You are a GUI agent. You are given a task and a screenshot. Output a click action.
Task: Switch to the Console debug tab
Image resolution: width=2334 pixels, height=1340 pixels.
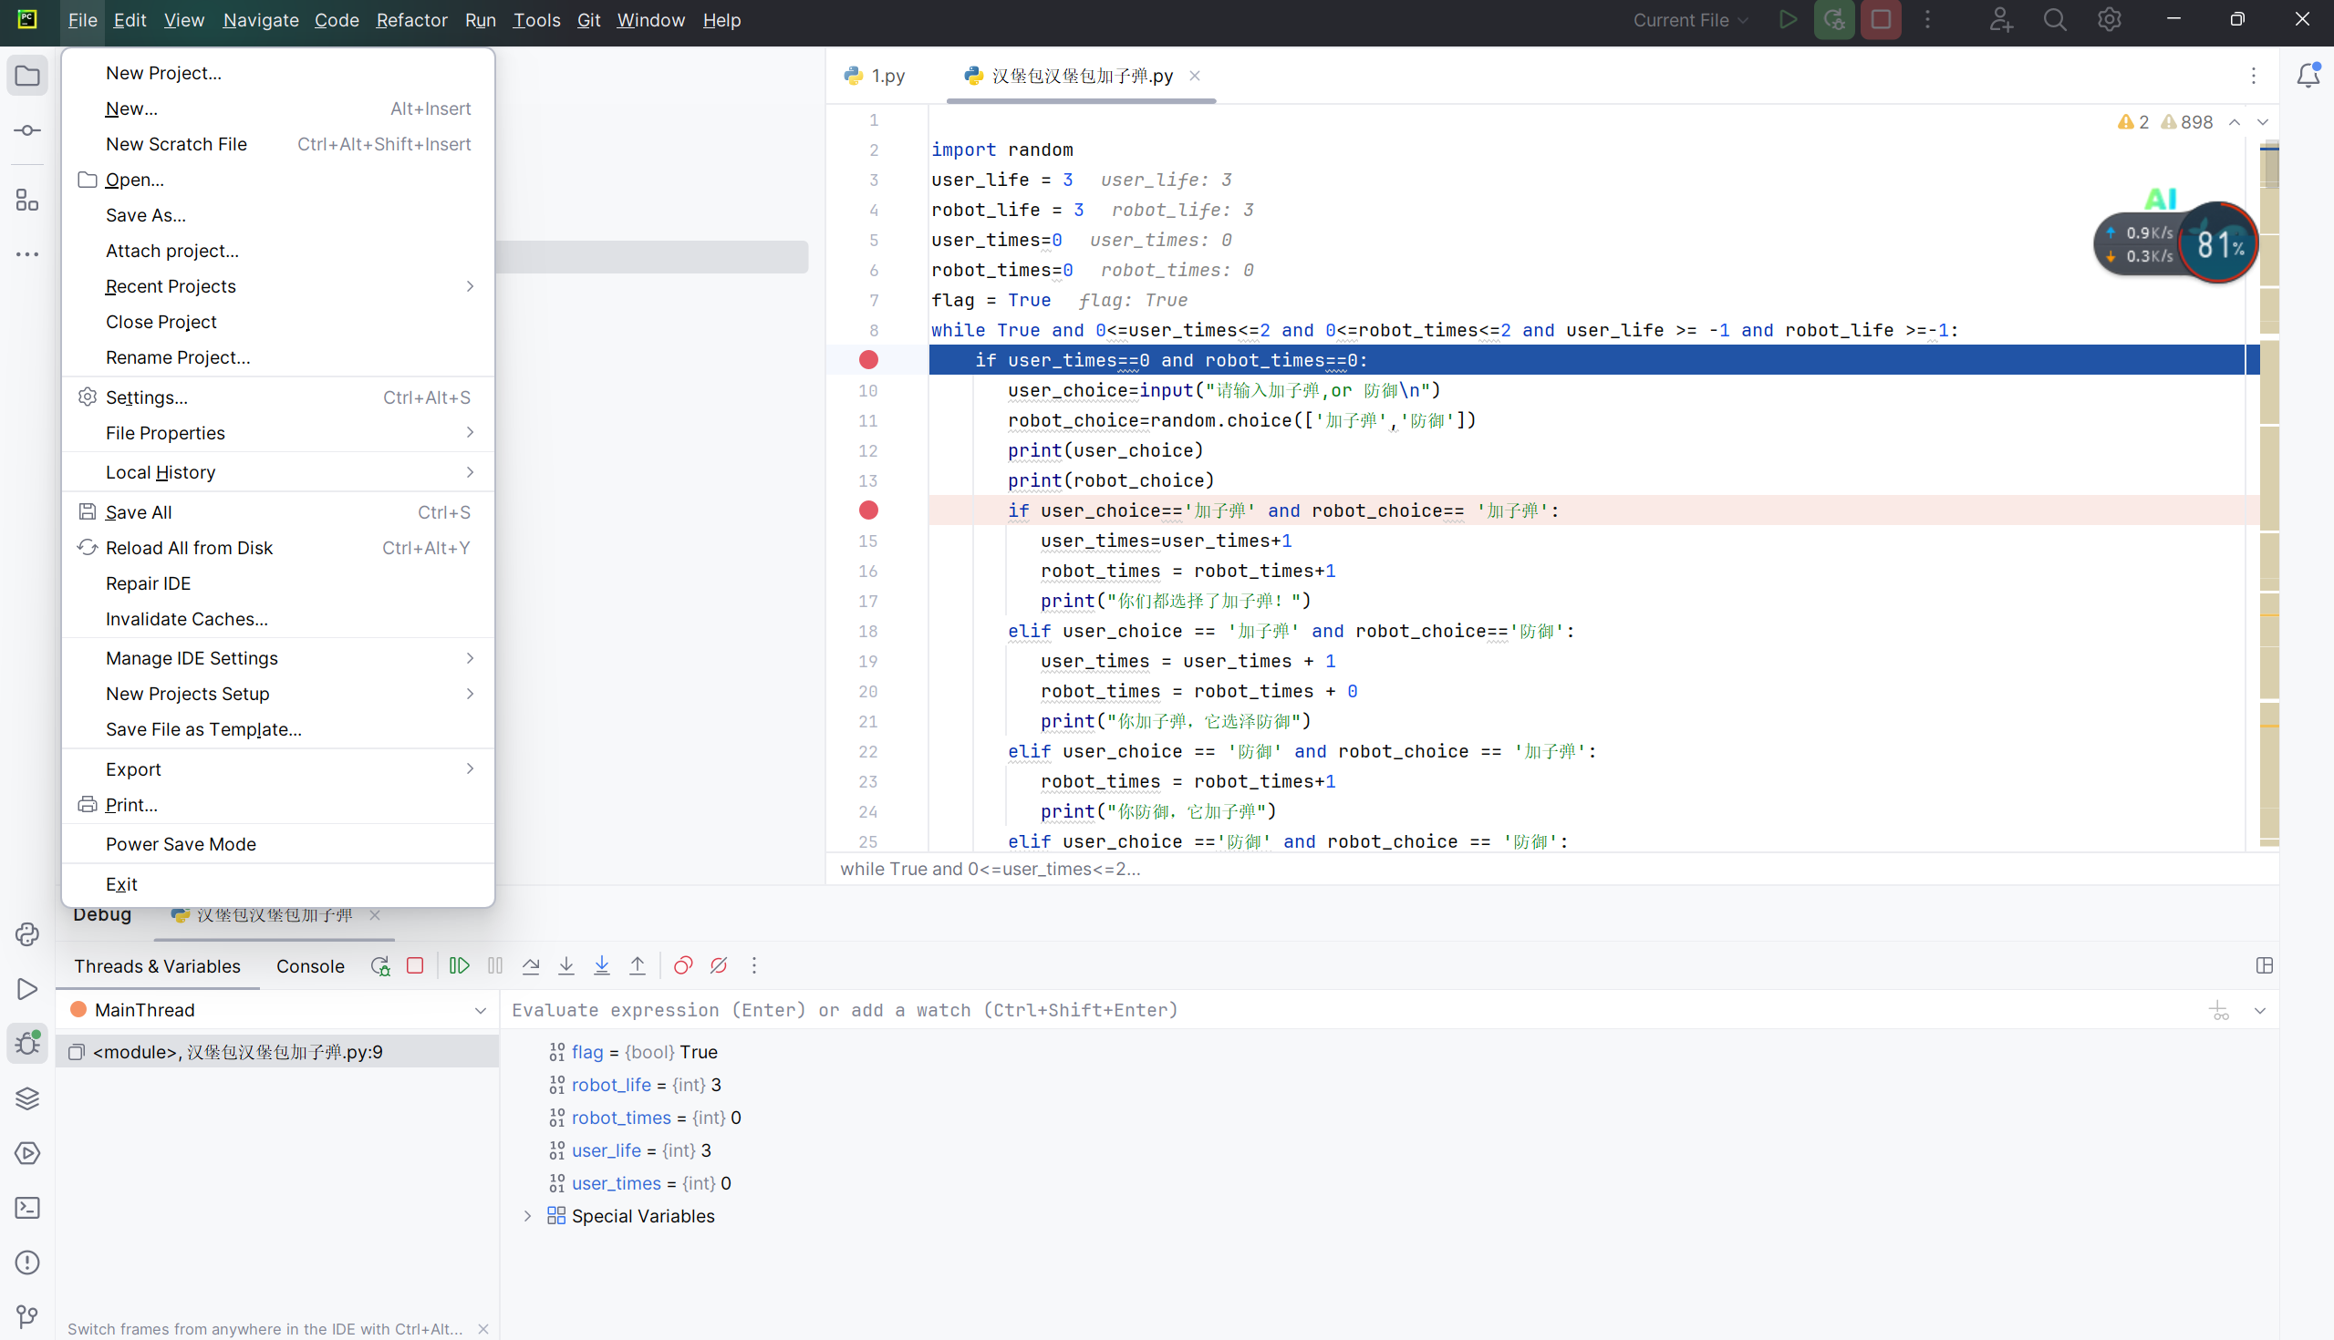(310, 966)
